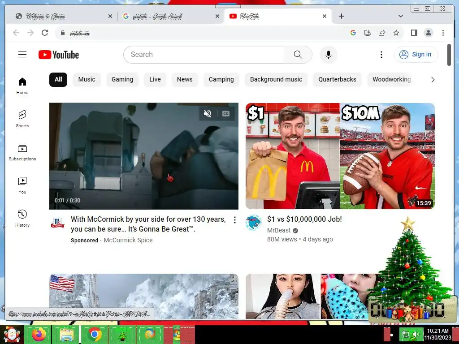Open the Chrome profile avatar
This screenshot has width=459, height=344.
pyautogui.click(x=428, y=33)
